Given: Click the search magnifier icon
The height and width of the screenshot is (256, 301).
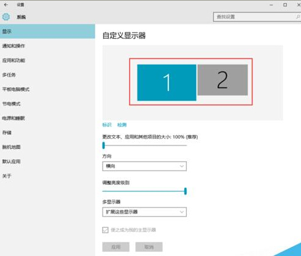Looking at the screenshot, I should pos(298,17).
